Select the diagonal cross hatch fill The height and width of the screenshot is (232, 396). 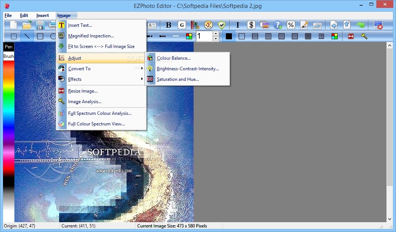[321, 36]
